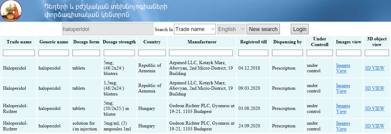Open the English language dropdown
This screenshot has height=134, width=391.
(x=231, y=29)
